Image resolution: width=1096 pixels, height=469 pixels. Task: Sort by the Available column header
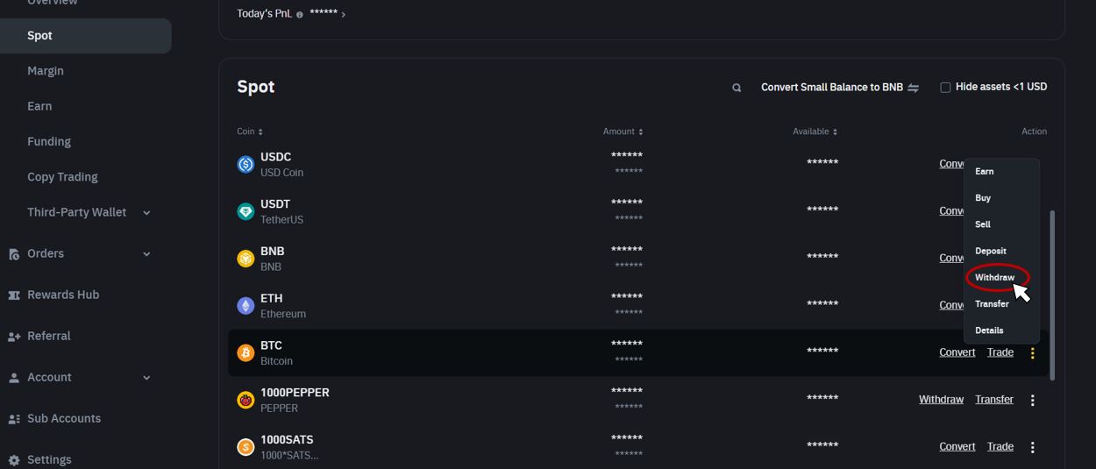815,131
